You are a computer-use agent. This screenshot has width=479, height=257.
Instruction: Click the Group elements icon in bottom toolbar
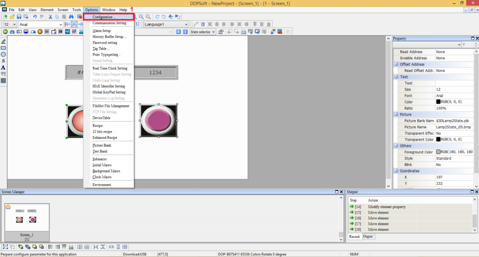pyautogui.click(x=5, y=247)
